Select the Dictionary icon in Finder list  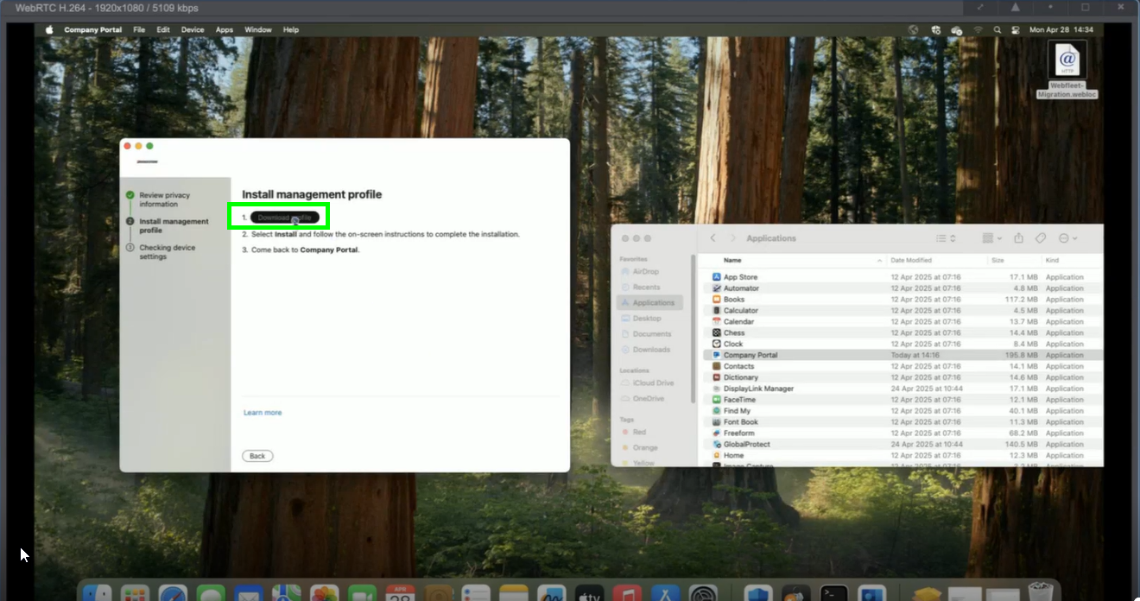716,378
